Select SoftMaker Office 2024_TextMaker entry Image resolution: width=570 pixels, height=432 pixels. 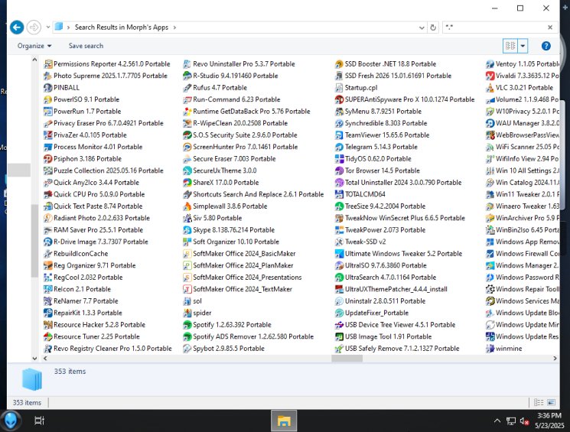238,289
